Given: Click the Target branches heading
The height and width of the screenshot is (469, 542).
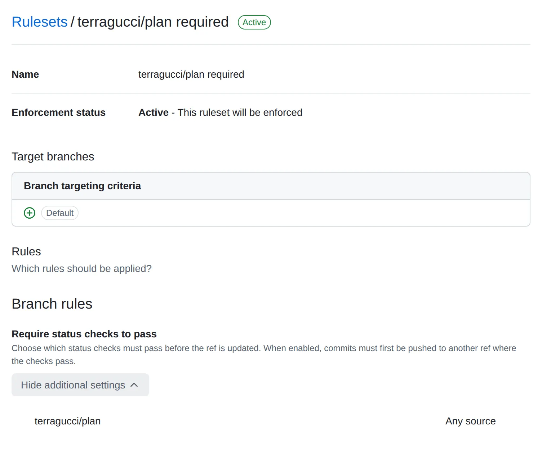Looking at the screenshot, I should tap(53, 157).
